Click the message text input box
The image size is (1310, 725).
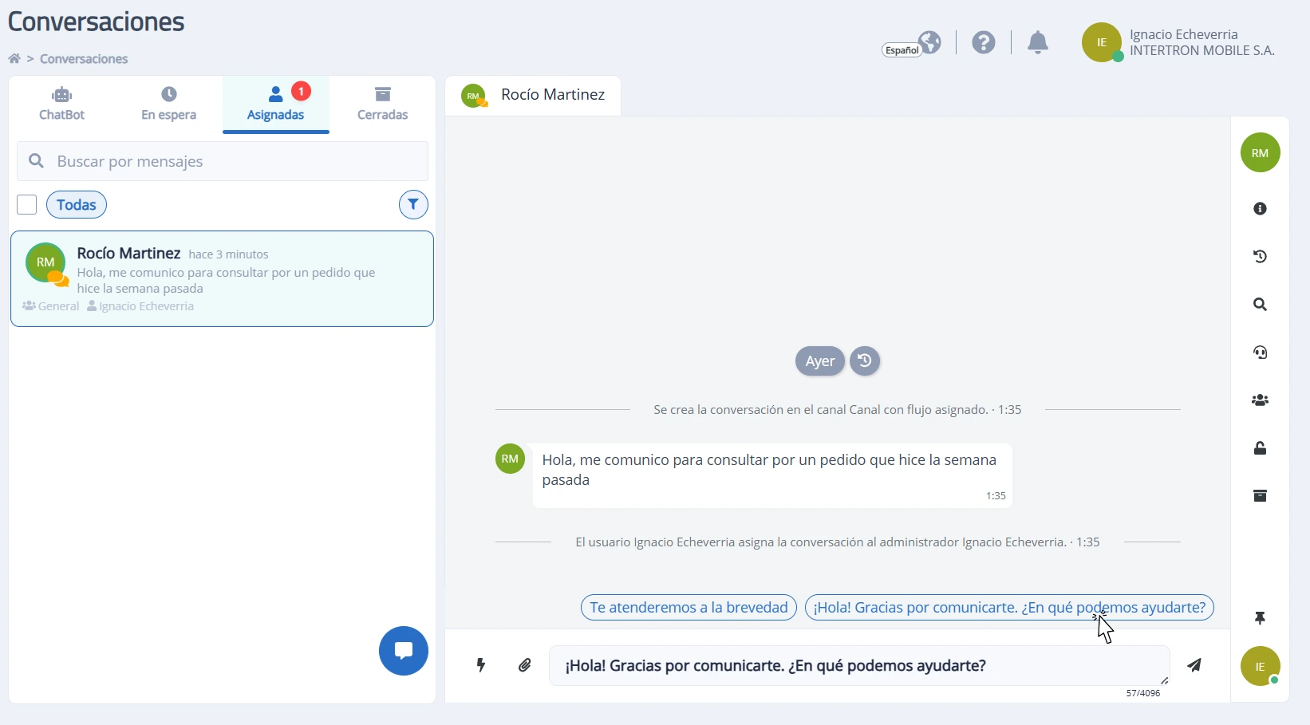(859, 666)
